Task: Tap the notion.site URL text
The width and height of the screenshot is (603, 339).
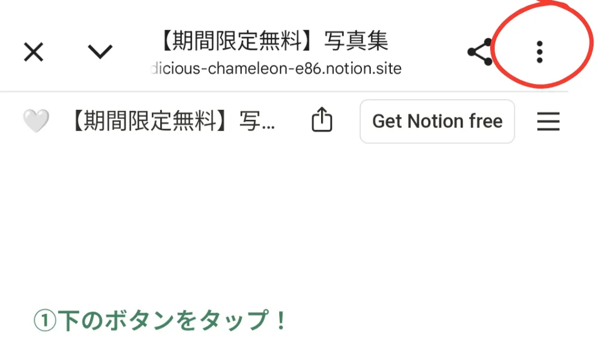Action: click(276, 69)
